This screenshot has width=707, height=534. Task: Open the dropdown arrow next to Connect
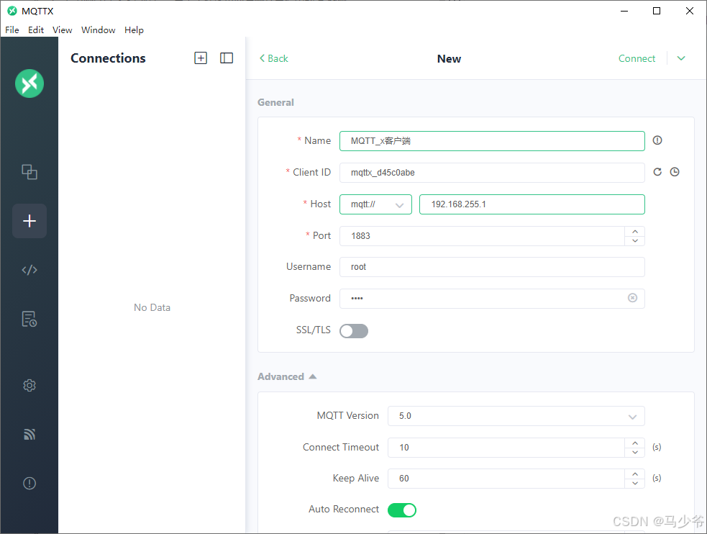coord(681,58)
